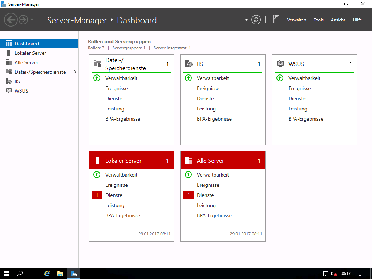Click the Lokaler Server tile header icon
The height and width of the screenshot is (279, 372).
tap(97, 161)
